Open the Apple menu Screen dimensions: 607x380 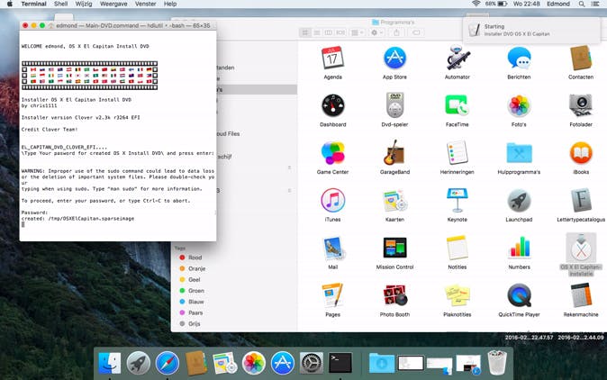(x=10, y=4)
